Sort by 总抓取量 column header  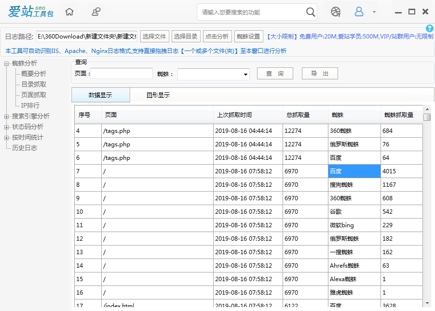point(305,115)
